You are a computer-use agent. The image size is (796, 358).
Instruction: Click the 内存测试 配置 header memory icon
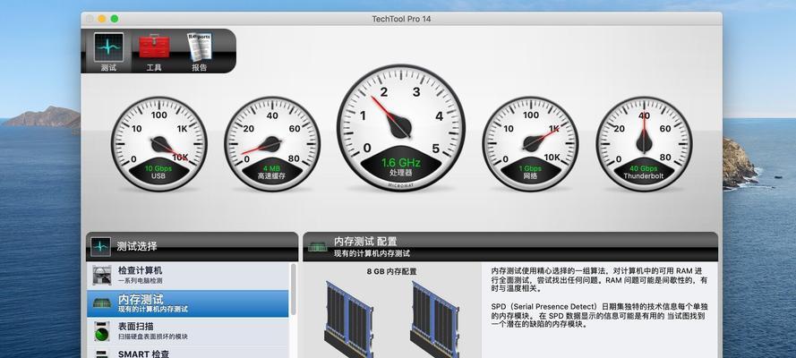[x=318, y=246]
